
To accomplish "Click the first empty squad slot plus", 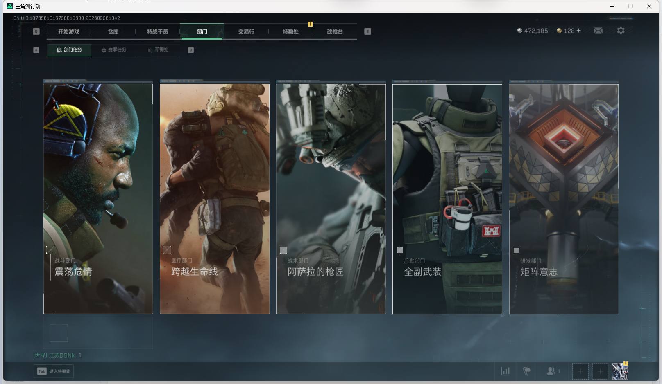I will 580,371.
